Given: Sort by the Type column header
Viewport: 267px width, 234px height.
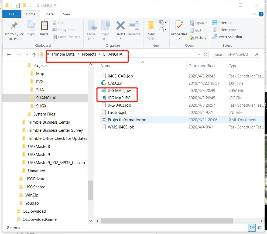Looking at the screenshot, I should click(233, 66).
